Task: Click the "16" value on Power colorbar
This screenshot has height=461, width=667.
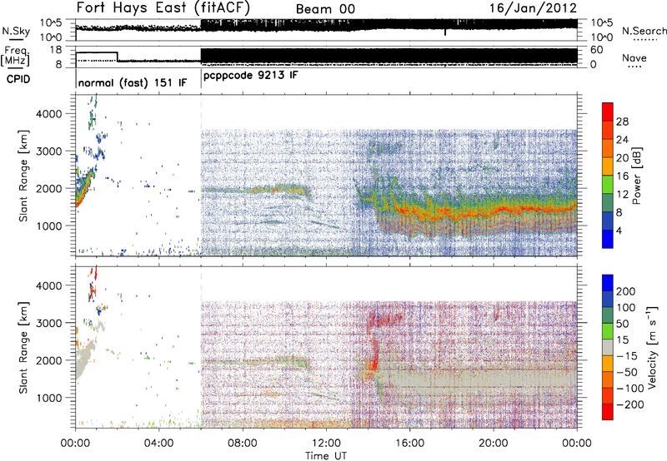Action: coord(622,176)
